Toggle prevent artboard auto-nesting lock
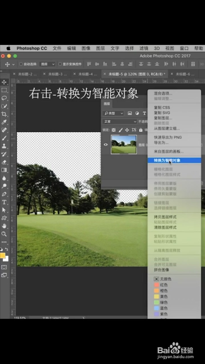This screenshot has width=205, height=364. click(134, 130)
